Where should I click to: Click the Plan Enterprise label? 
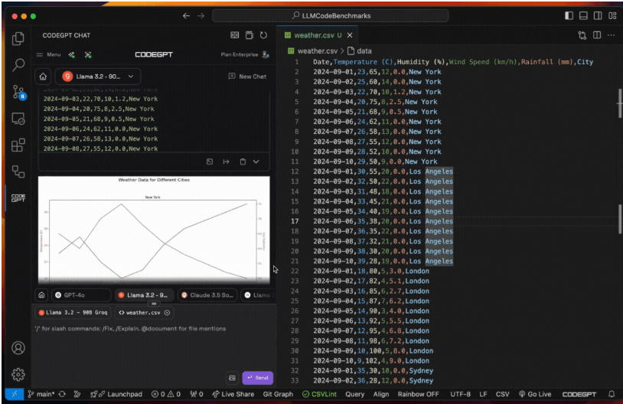pyautogui.click(x=240, y=55)
